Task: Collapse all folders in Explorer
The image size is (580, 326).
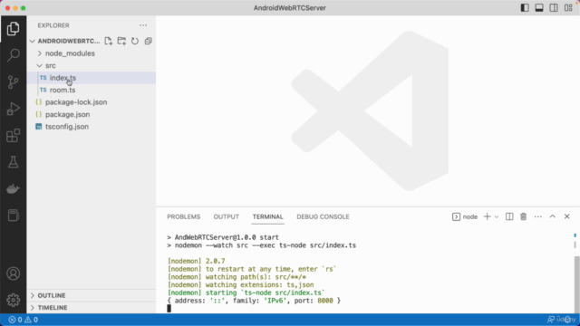Action: (x=149, y=41)
